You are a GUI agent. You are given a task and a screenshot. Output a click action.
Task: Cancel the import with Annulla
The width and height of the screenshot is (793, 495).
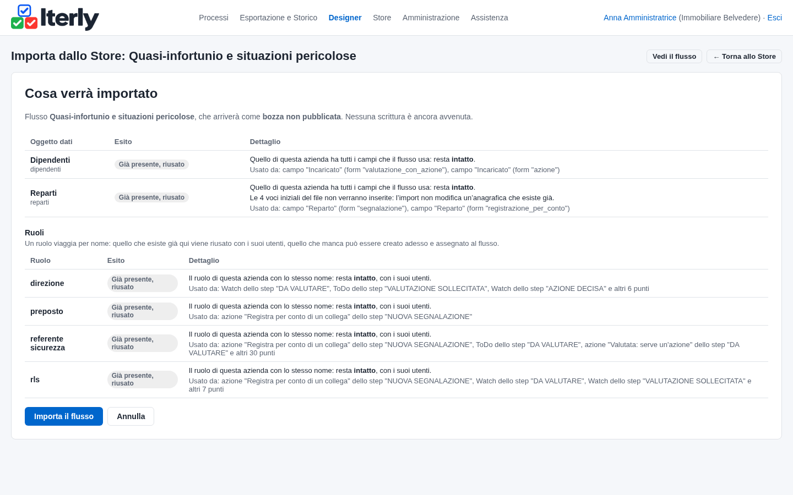131,416
